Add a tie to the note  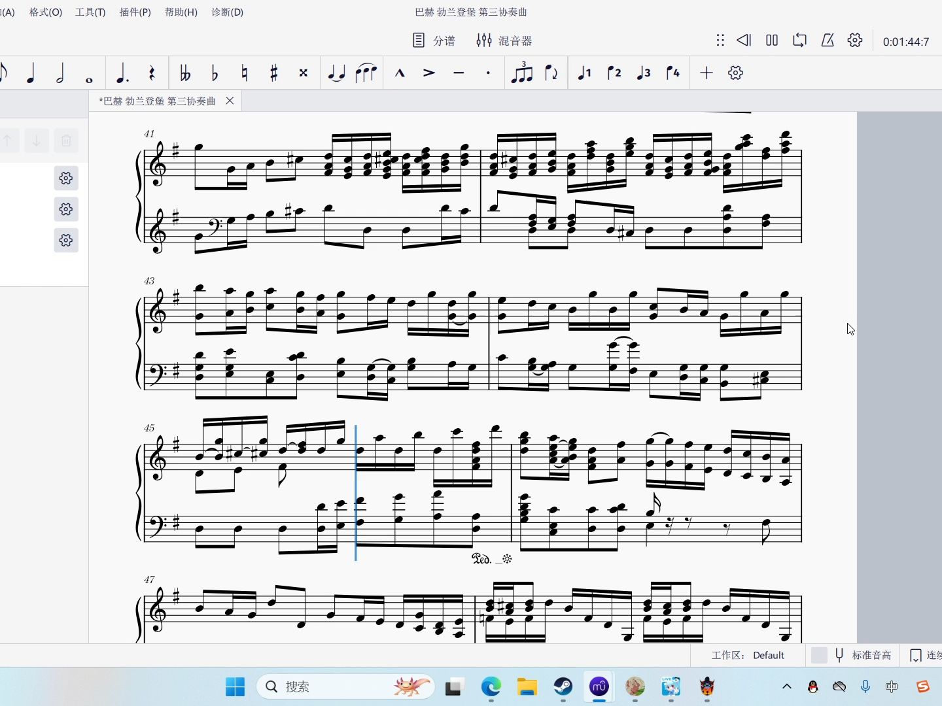pyautogui.click(x=336, y=73)
